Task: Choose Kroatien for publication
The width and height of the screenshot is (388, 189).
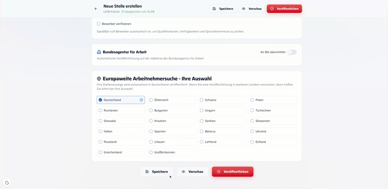Action: click(171, 121)
